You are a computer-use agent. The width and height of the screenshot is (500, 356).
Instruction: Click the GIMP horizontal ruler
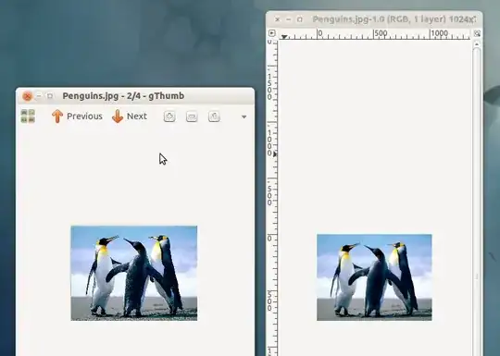pyautogui.click(x=374, y=34)
